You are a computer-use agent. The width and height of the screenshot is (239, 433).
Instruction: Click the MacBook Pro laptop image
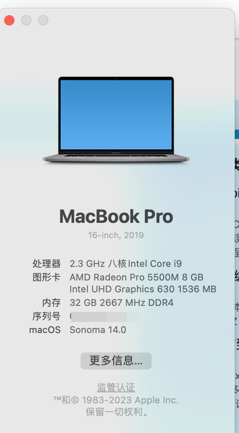(x=116, y=119)
